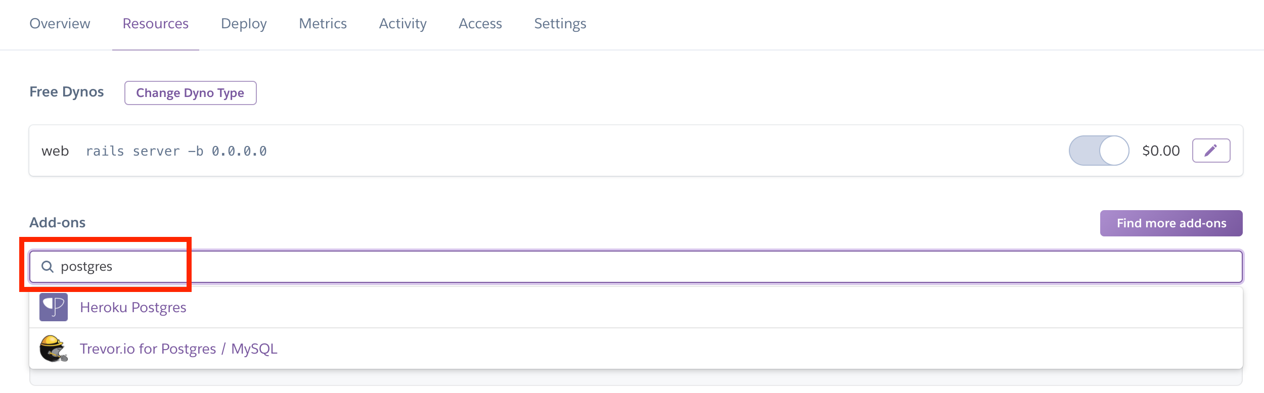1264x393 pixels.
Task: Open the Overview tab
Action: click(60, 24)
